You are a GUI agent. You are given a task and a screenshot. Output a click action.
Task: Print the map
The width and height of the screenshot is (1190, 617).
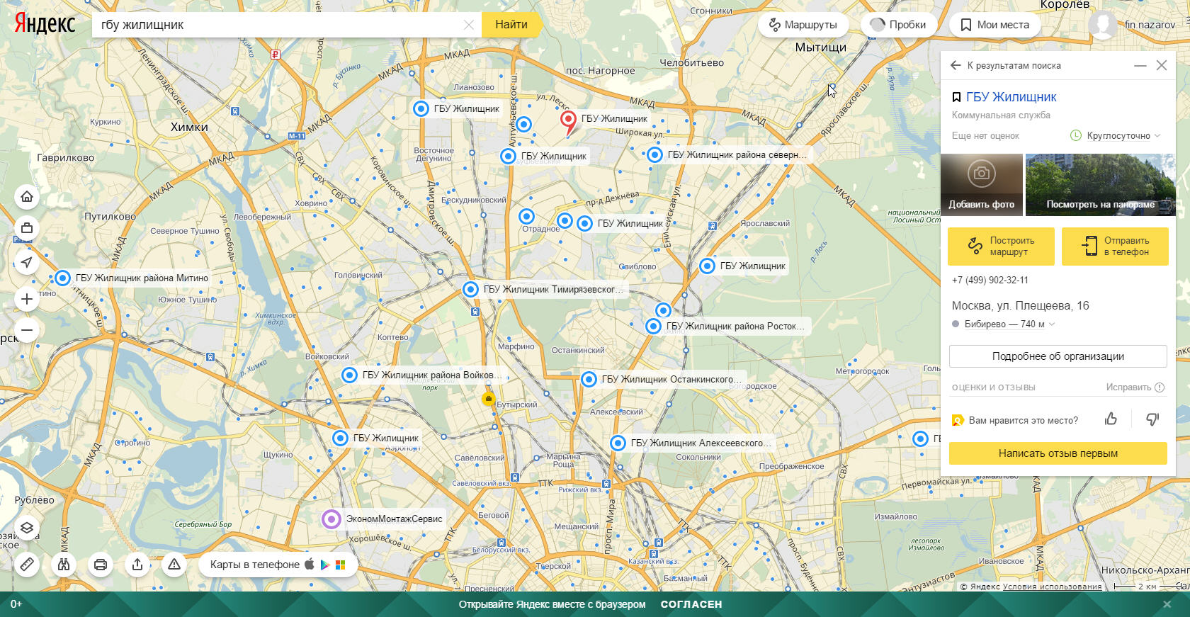101,565
